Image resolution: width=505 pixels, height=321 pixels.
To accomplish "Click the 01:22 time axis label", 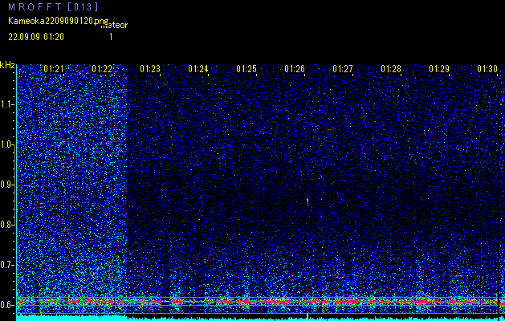I will [102, 69].
